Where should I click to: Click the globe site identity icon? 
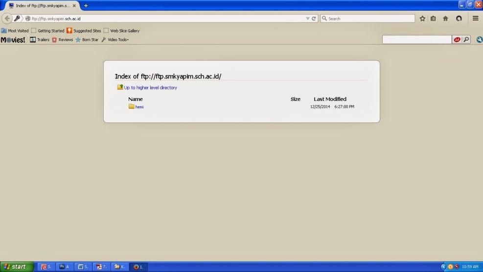[28, 19]
